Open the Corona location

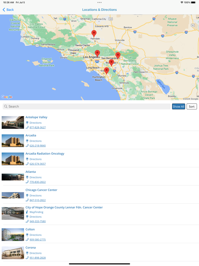(31, 248)
